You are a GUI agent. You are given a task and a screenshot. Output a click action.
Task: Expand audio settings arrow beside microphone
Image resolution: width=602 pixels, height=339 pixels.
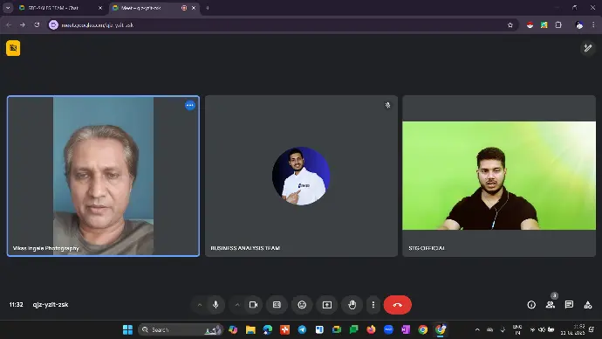pos(200,305)
